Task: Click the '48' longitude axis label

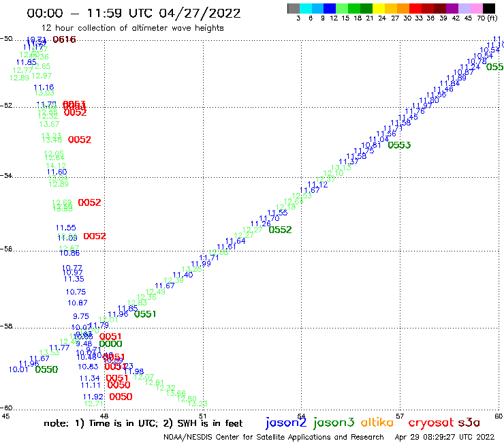Action: (104, 416)
